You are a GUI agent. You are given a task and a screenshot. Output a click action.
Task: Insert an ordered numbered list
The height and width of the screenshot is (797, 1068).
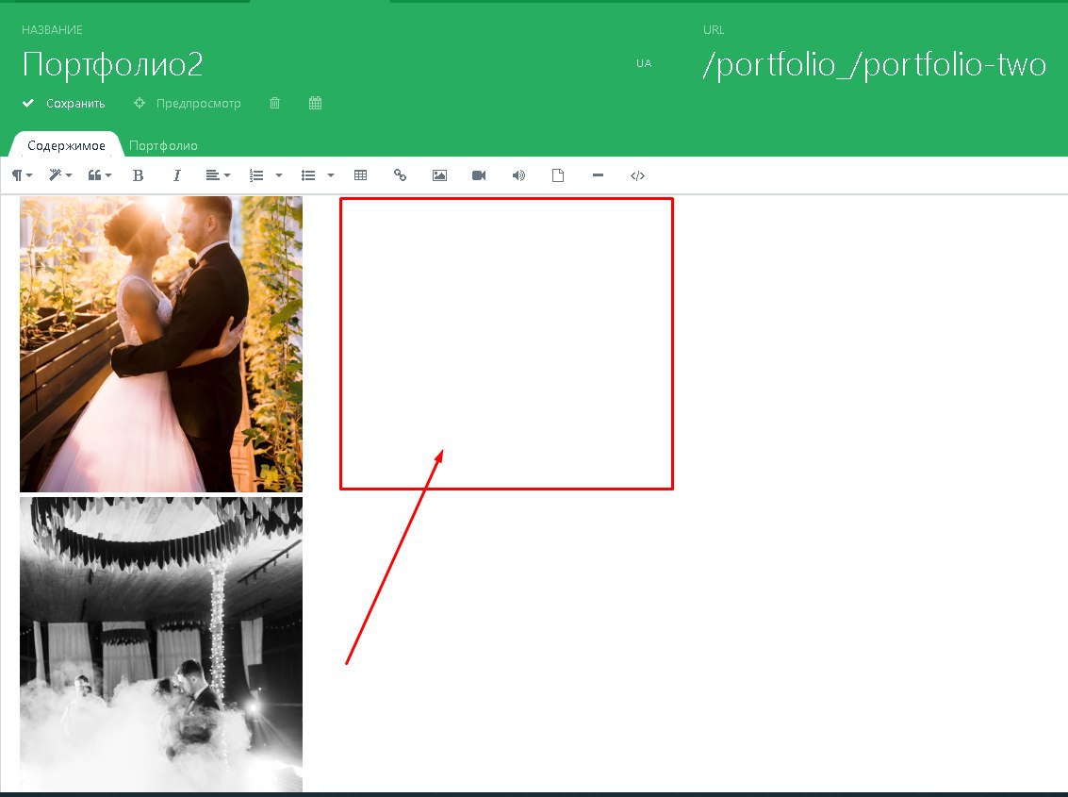click(256, 175)
